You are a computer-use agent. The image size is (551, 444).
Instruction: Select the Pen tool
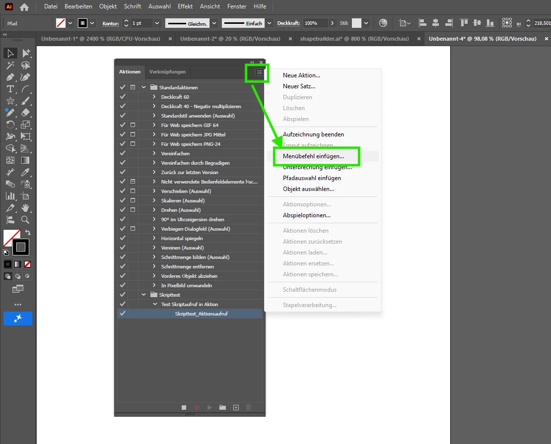(10, 77)
